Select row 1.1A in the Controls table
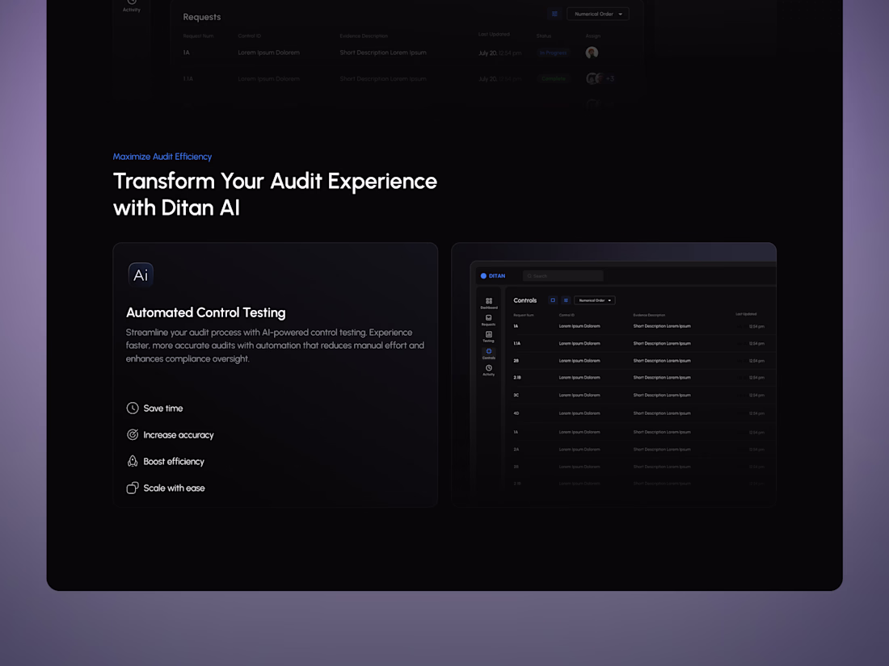The width and height of the screenshot is (889, 666). click(641, 344)
